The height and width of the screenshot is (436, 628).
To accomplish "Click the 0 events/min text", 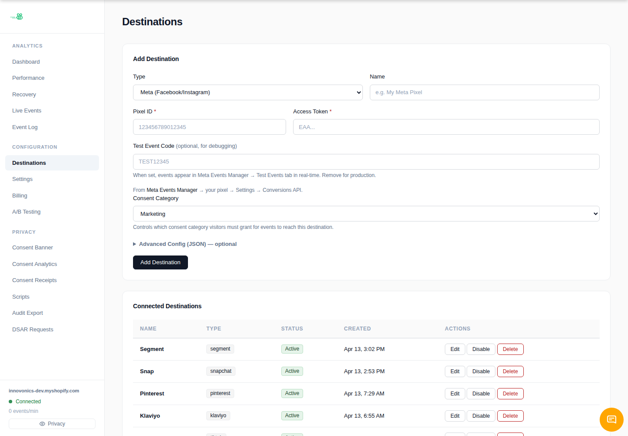I will [24, 411].
